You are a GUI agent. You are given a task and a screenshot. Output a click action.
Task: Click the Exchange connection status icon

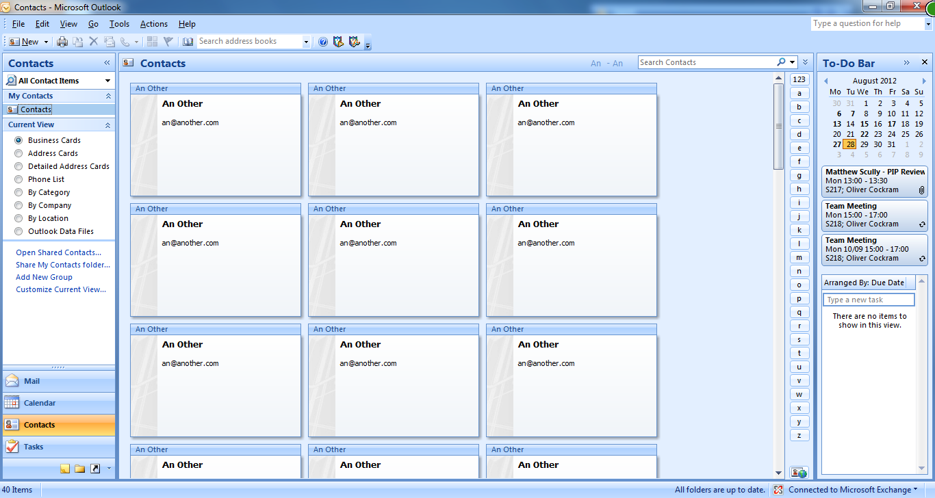pos(778,490)
